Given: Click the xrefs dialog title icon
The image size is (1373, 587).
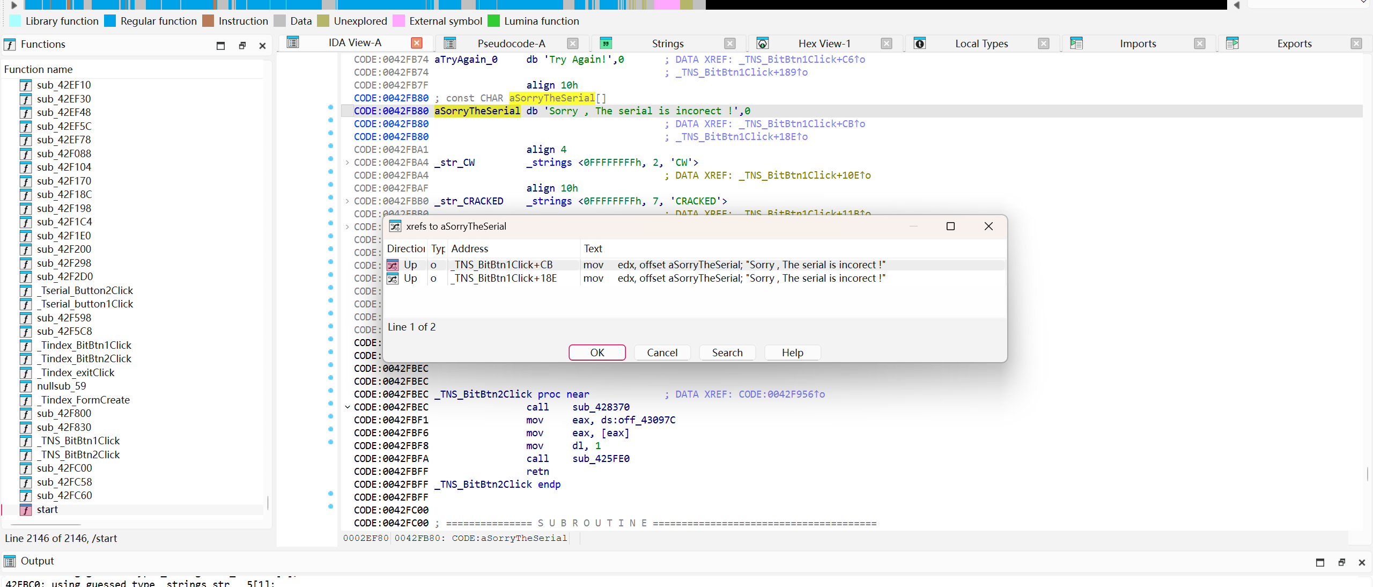Looking at the screenshot, I should (395, 226).
